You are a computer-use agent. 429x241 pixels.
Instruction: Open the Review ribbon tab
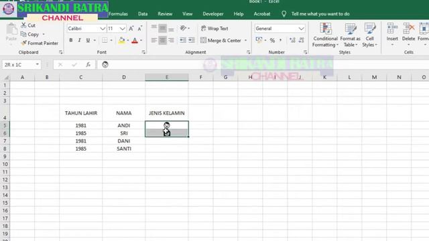point(165,14)
